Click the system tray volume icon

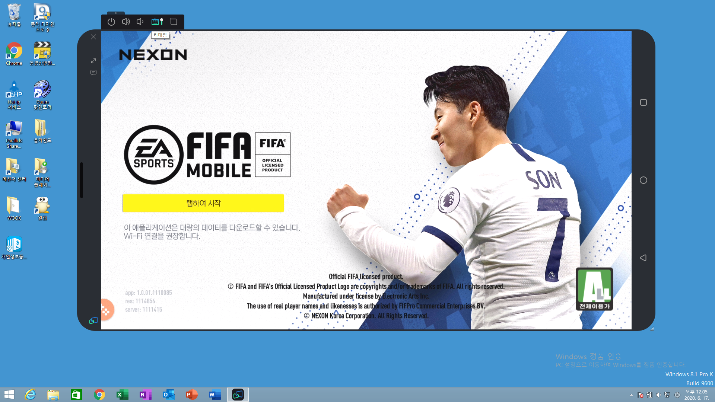pos(658,395)
